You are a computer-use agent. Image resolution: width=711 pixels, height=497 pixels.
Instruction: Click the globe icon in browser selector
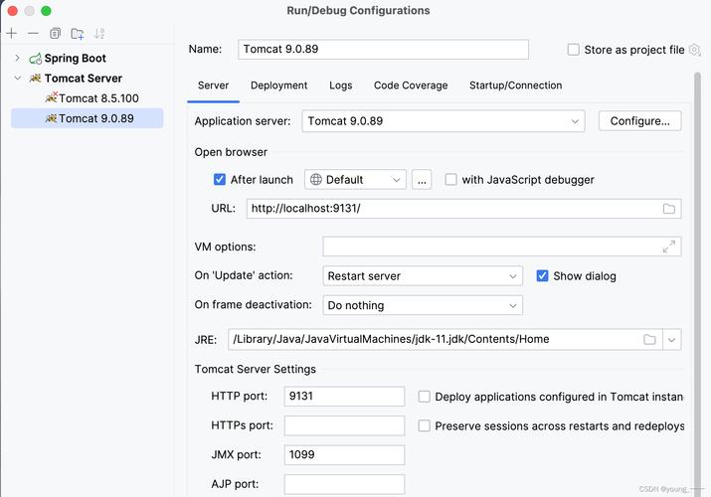(x=316, y=179)
